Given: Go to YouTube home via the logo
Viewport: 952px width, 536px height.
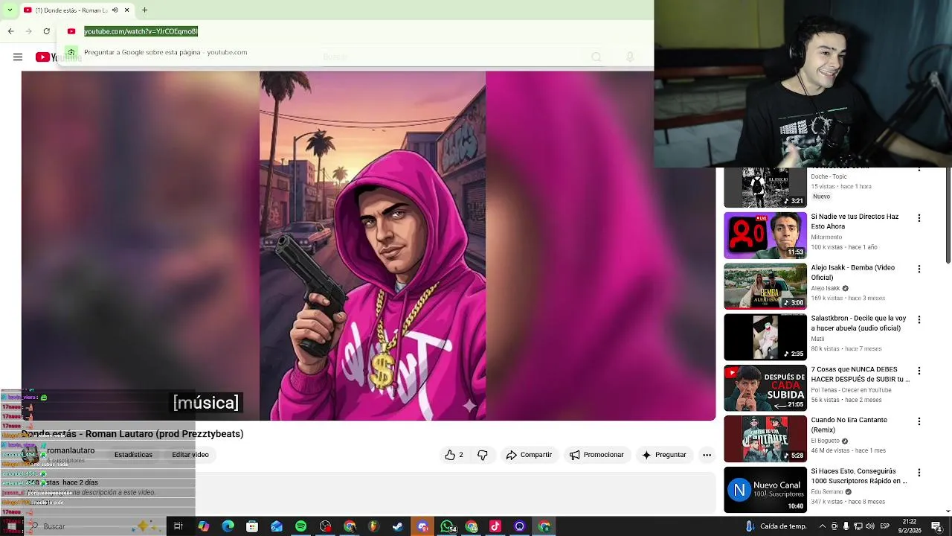Looking at the screenshot, I should pos(58,57).
